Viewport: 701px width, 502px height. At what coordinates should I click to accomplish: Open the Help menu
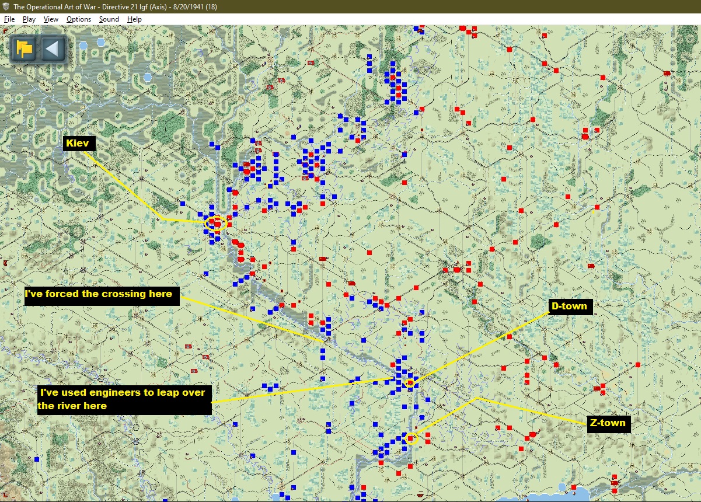134,19
